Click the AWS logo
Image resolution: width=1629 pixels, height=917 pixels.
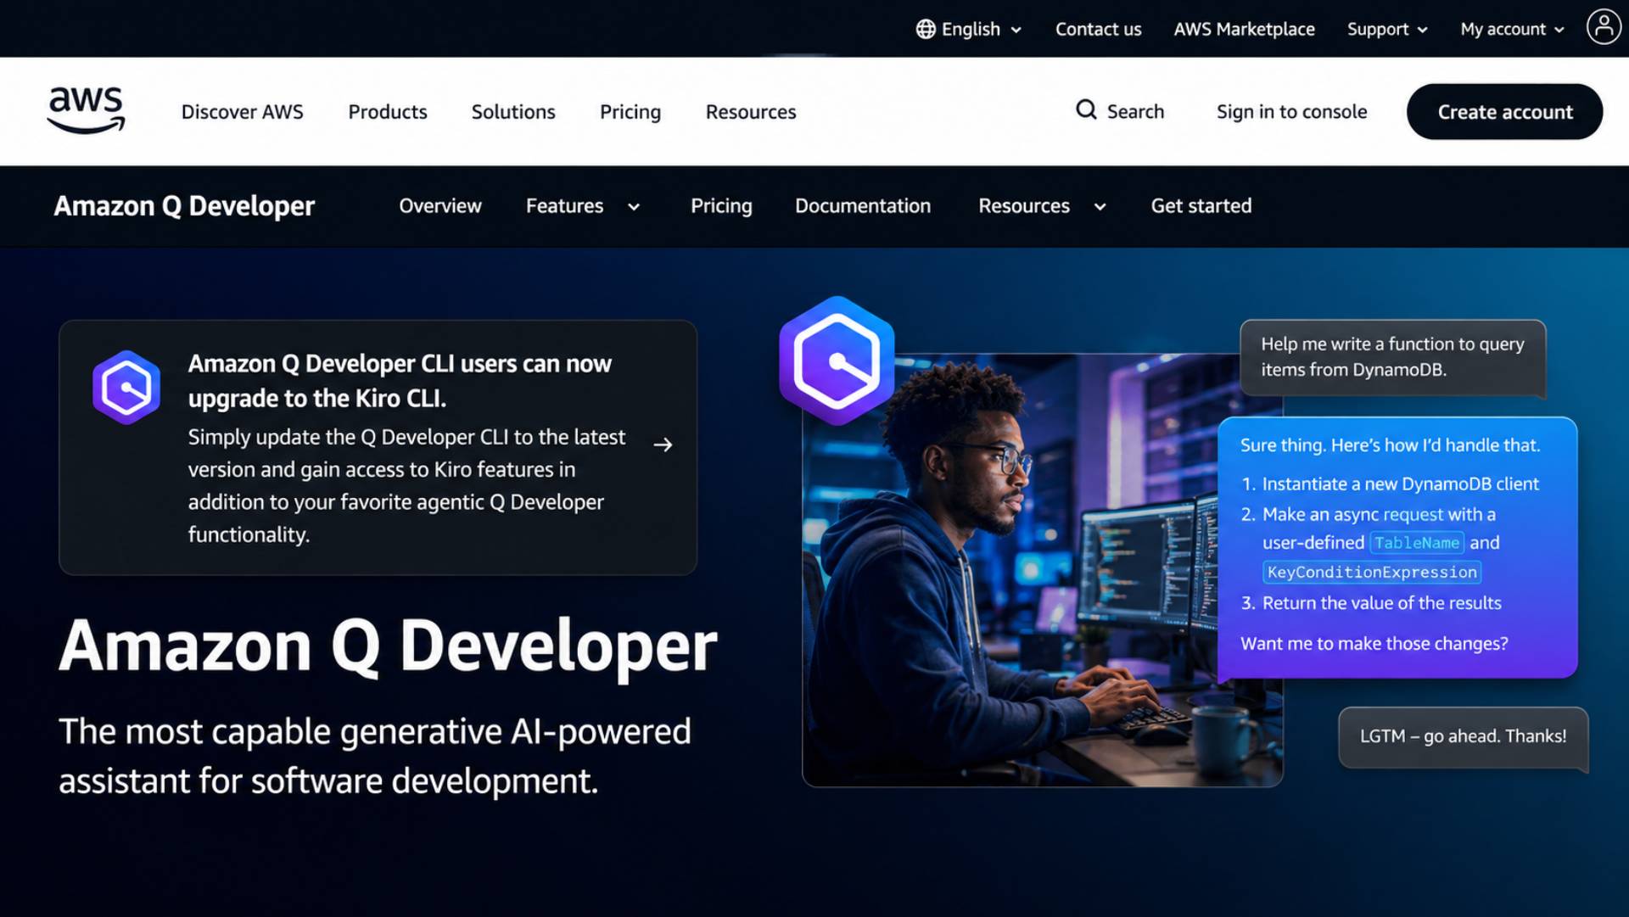point(86,111)
